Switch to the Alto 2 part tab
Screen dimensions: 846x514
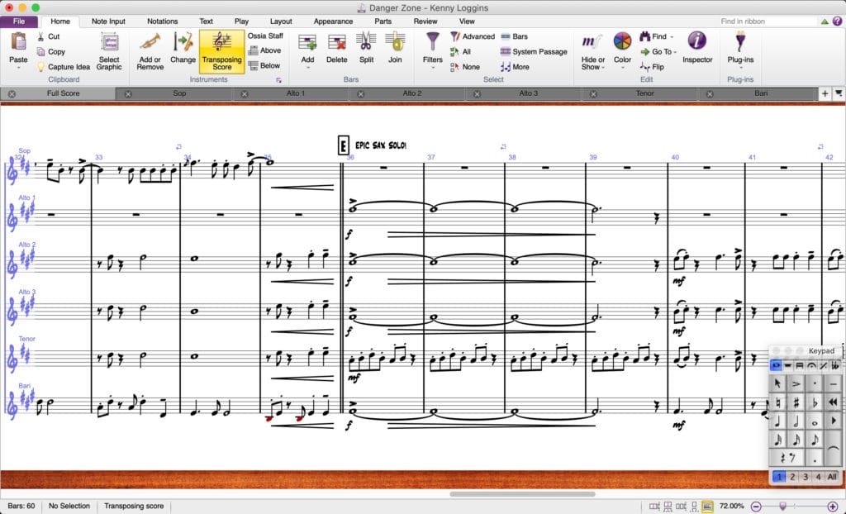coord(412,93)
